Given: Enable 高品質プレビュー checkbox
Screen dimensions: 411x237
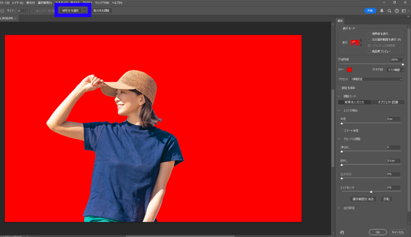Looking at the screenshot, I should [370, 51].
